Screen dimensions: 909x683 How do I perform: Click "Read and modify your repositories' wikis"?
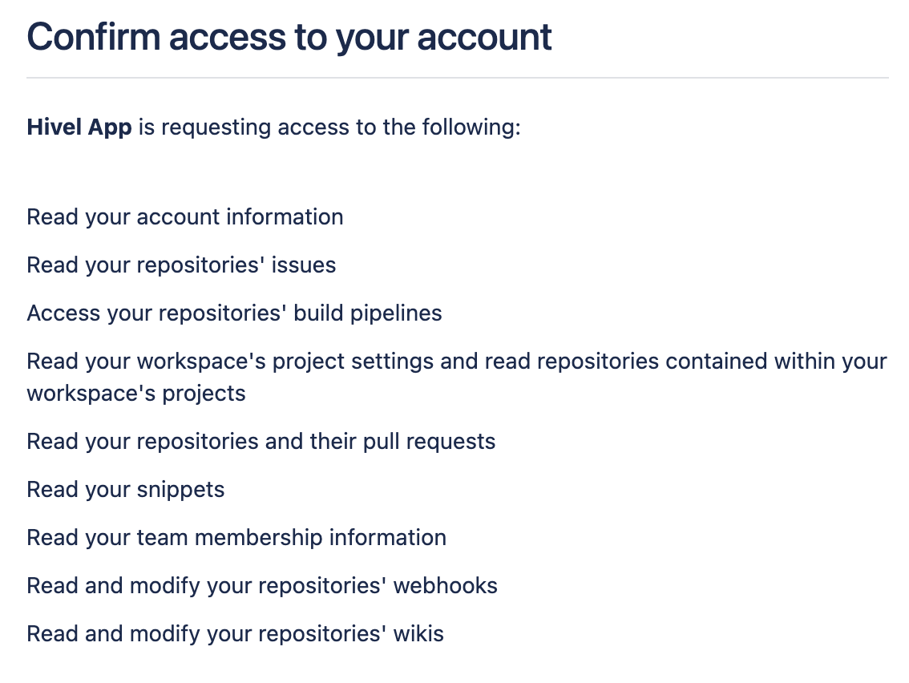235,634
